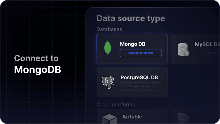
Task: Click the white MongoDB headline text
Action: [x=37, y=70]
